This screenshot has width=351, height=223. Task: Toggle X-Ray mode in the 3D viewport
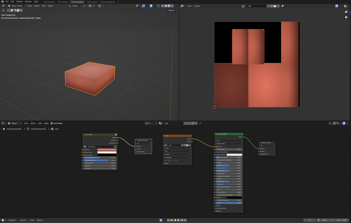[x=158, y=6]
